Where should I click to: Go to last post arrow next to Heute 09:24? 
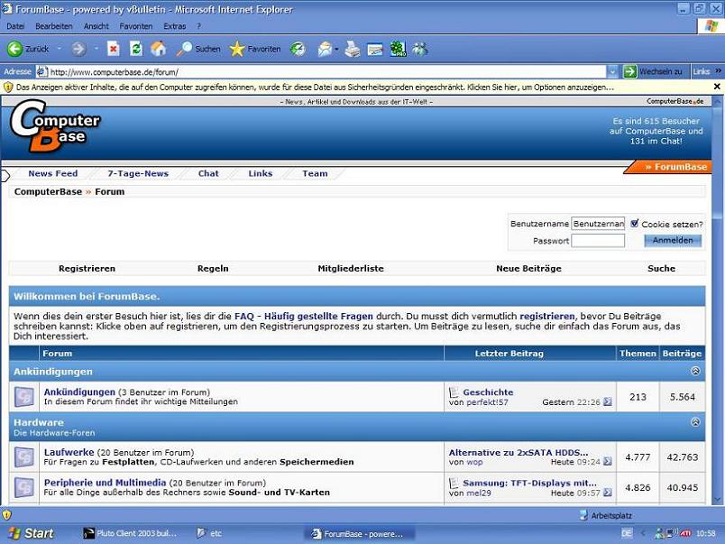608,462
